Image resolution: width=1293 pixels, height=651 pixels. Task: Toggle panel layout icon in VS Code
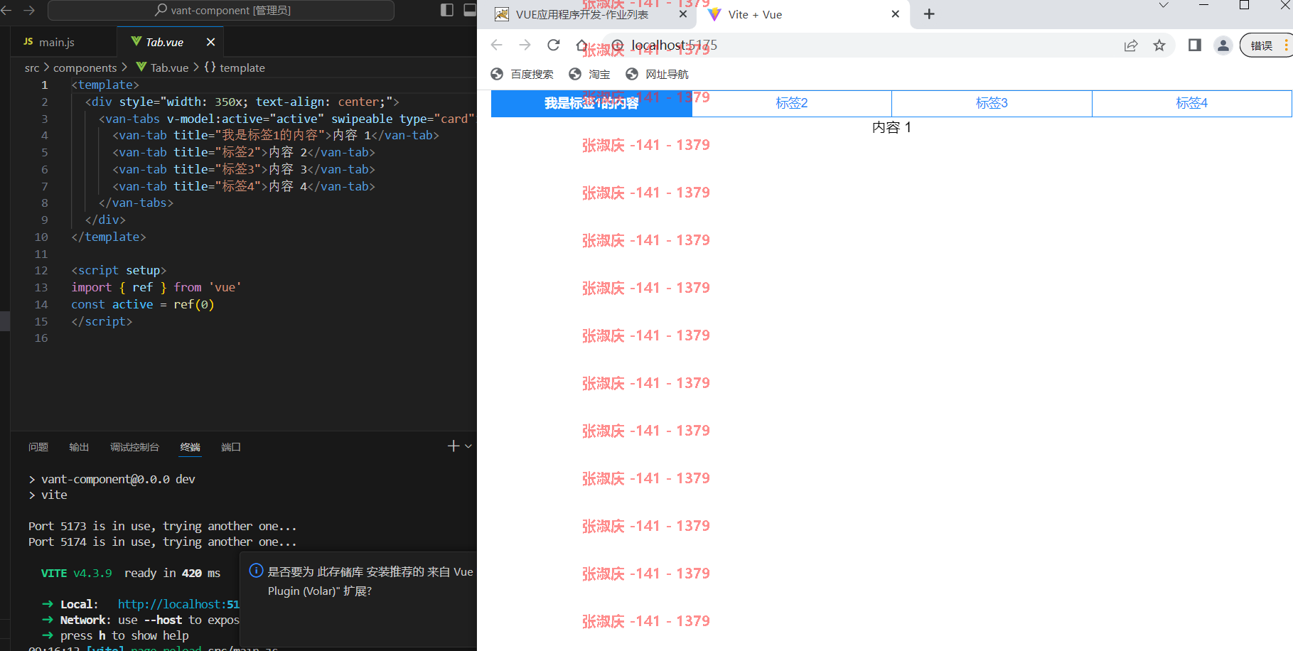(x=470, y=10)
